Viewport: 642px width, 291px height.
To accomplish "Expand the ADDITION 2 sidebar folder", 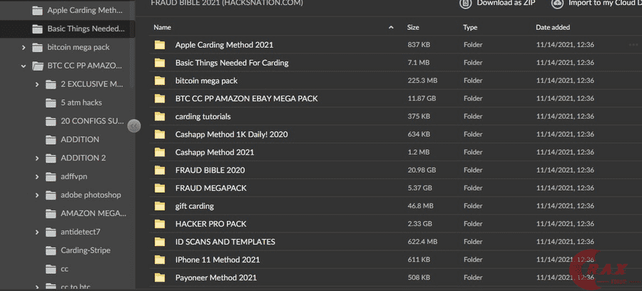I will pyautogui.click(x=36, y=158).
